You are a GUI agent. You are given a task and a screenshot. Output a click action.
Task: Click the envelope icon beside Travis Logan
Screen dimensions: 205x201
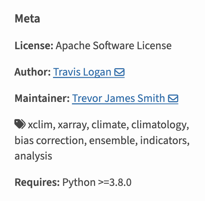pos(119,72)
